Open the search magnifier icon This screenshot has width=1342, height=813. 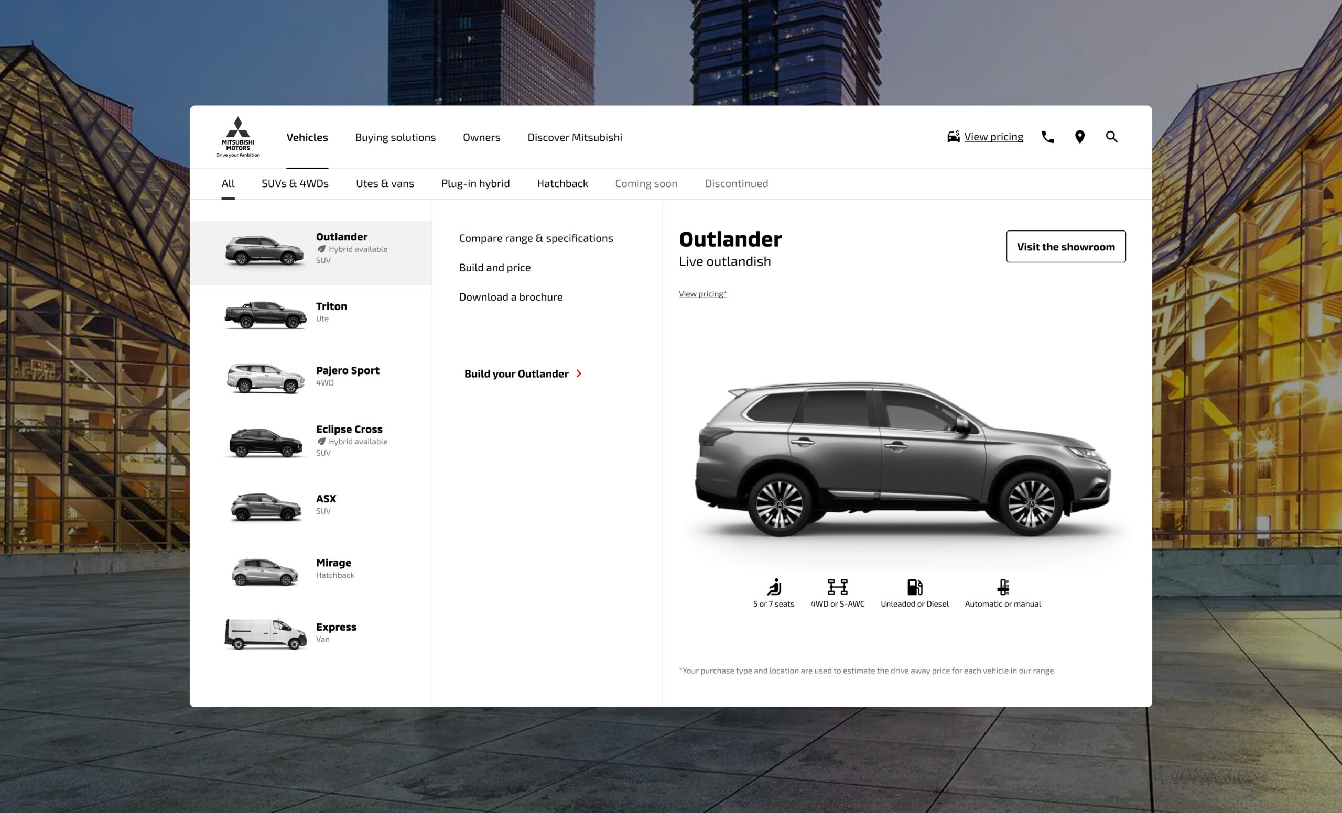(x=1112, y=137)
